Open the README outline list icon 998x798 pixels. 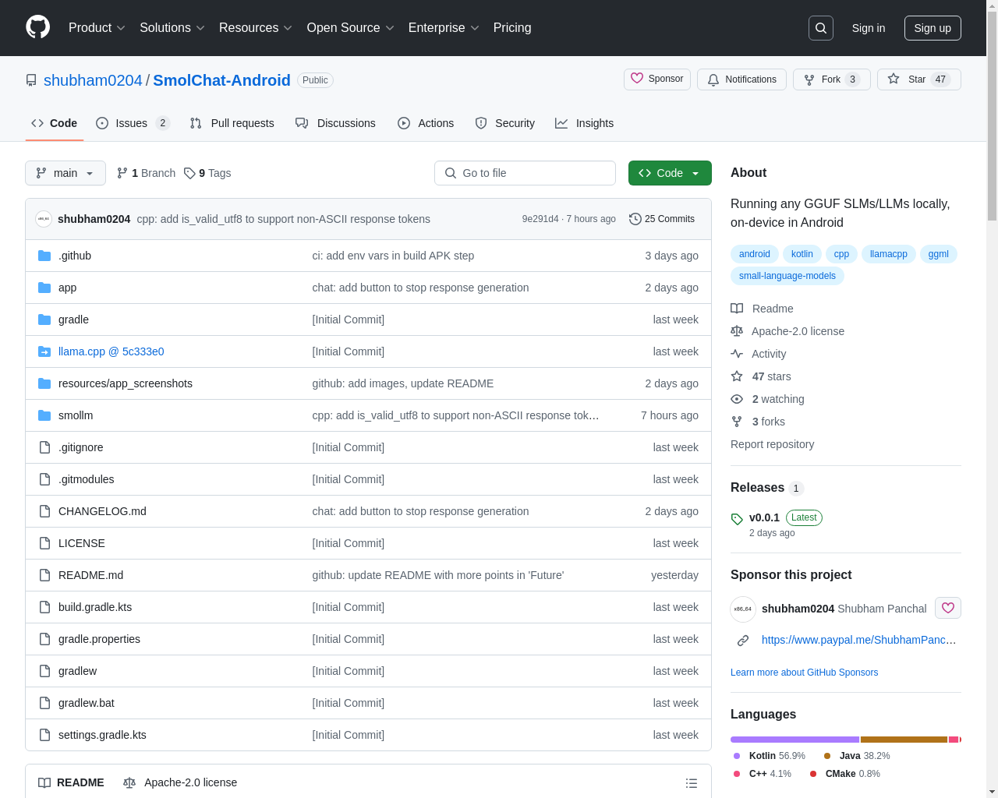point(692,783)
